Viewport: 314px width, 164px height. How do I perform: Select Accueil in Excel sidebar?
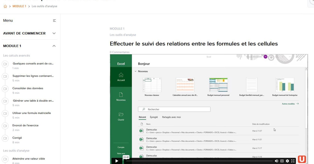(121, 77)
